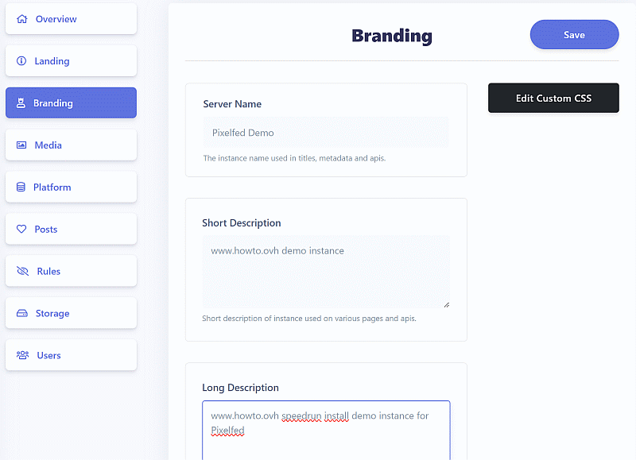Click the Overview house icon
This screenshot has height=460, width=636.
[21, 19]
